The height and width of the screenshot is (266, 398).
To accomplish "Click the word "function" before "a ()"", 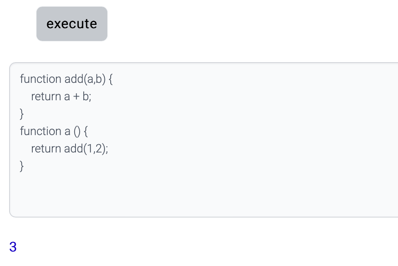I will (x=40, y=131).
